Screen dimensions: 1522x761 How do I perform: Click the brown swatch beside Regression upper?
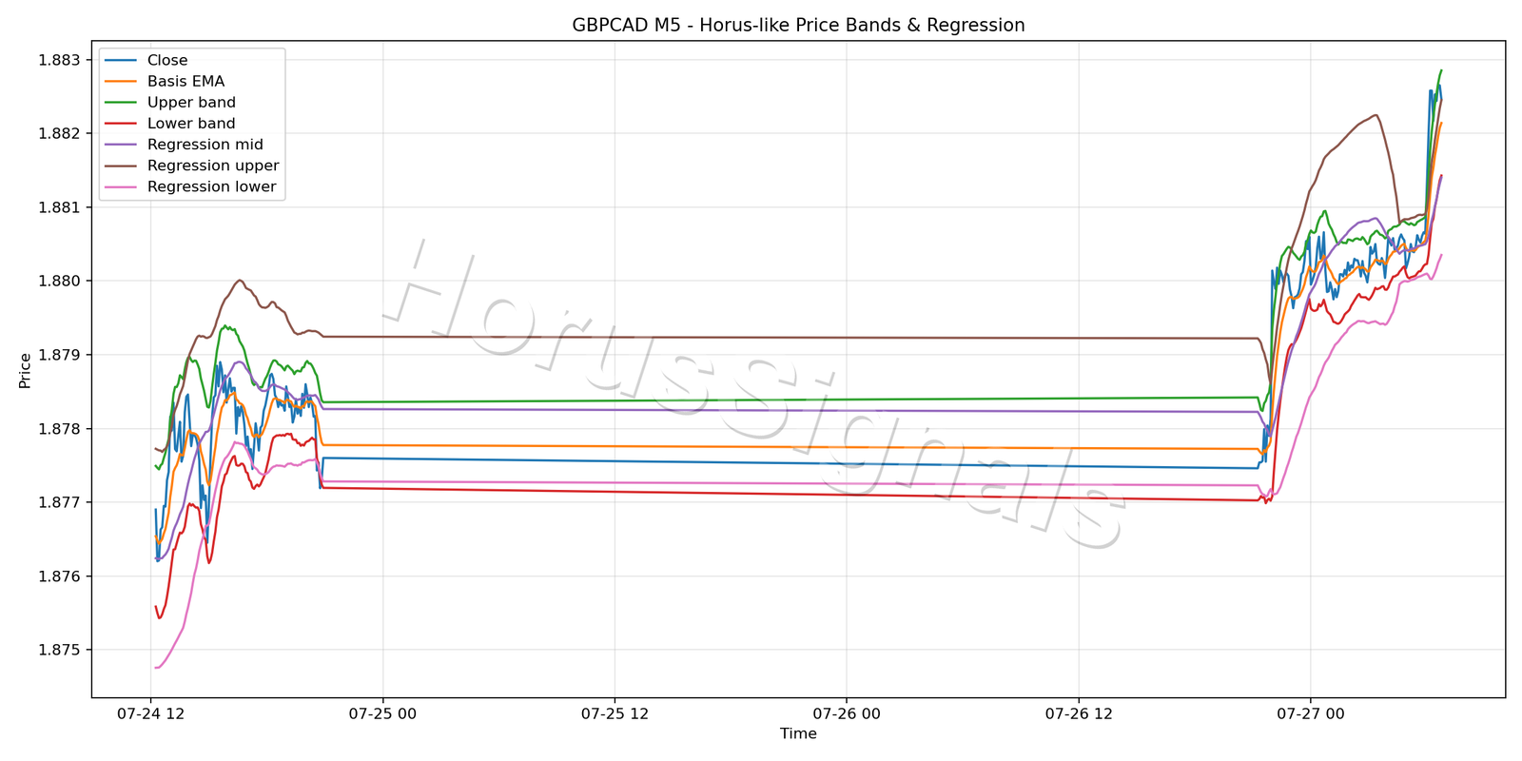[x=121, y=166]
